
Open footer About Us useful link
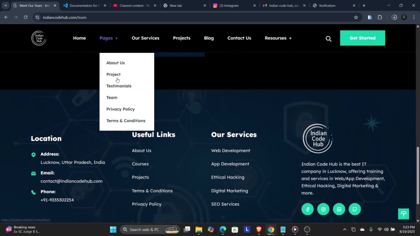click(142, 150)
